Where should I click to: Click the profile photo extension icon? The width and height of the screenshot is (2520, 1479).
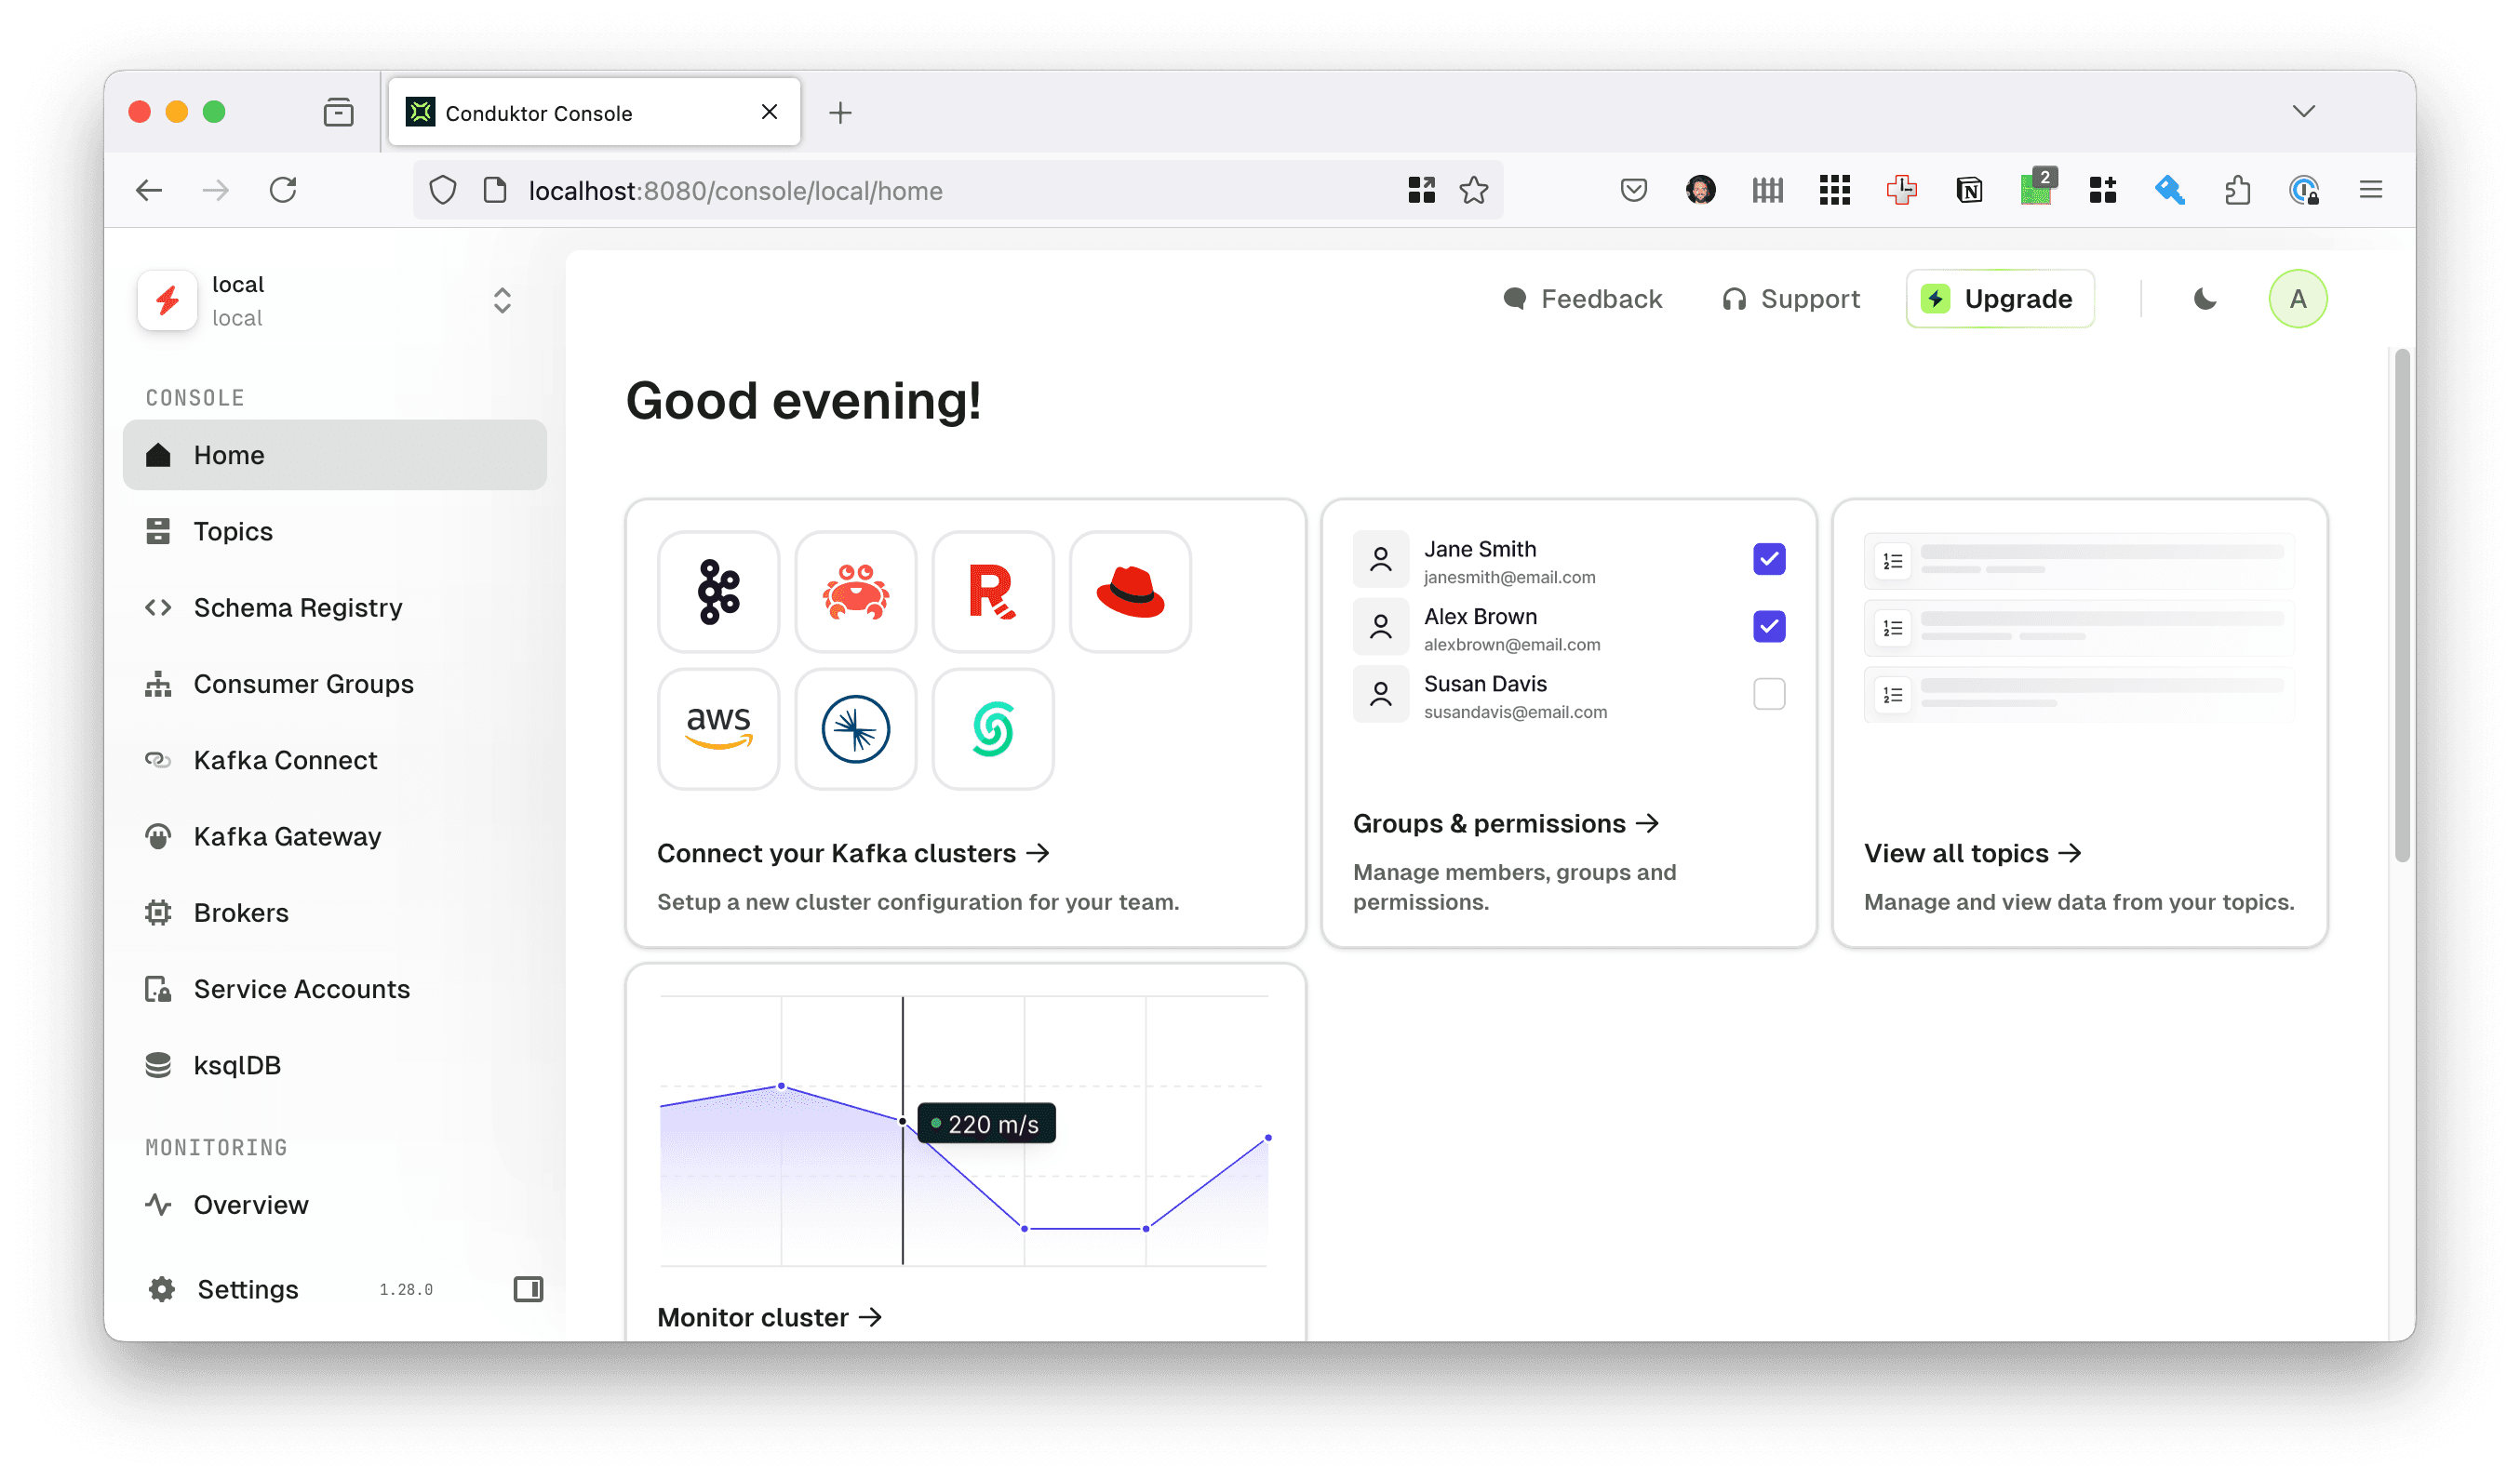coord(1700,190)
